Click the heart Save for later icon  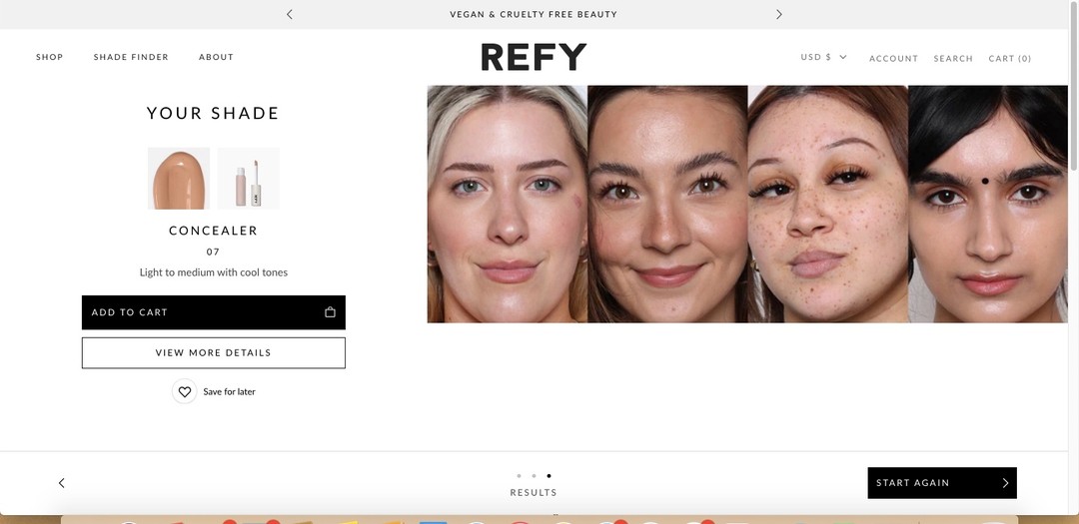click(x=185, y=391)
